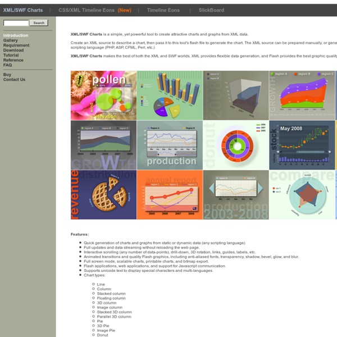Screen dimensions: 337x337
Task: Open the scrolling production line chart thumbnail
Action: click(x=170, y=145)
